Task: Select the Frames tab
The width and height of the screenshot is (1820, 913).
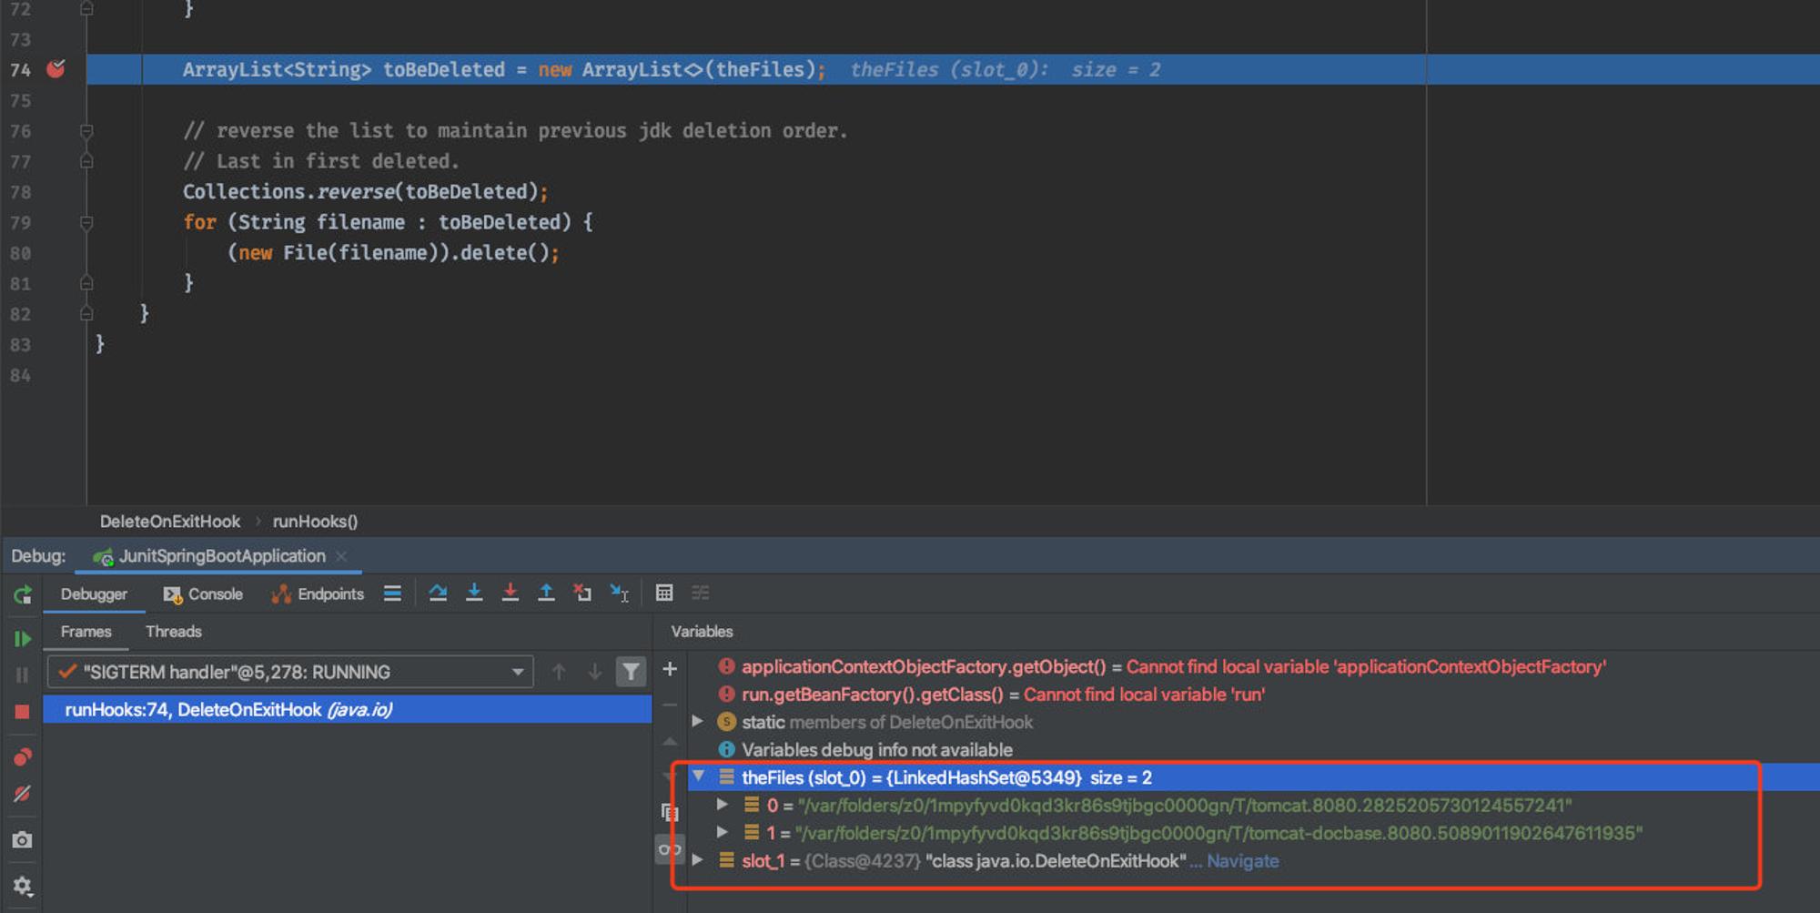Action: tap(86, 632)
